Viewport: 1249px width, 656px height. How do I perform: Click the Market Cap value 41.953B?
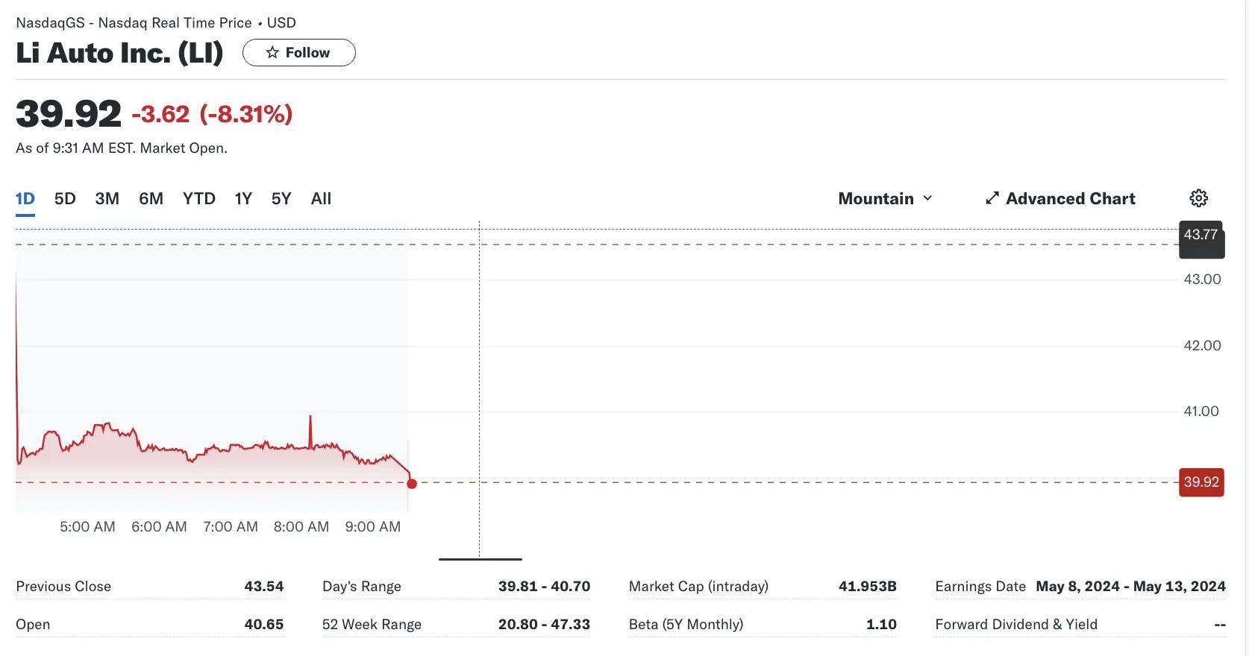[868, 587]
